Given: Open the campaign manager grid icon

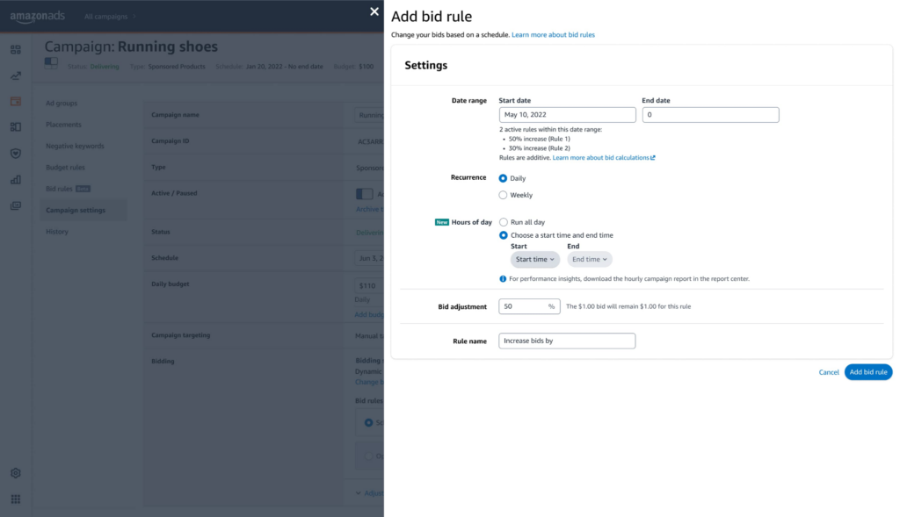Looking at the screenshot, I should [15, 50].
